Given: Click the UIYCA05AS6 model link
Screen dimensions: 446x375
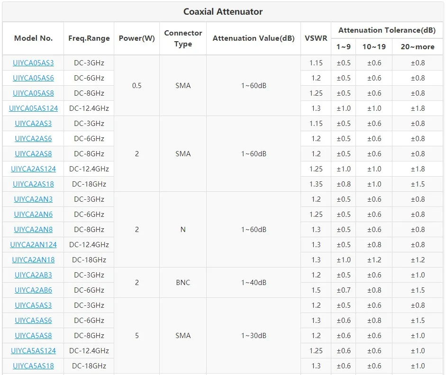Looking at the screenshot, I should (33, 78).
